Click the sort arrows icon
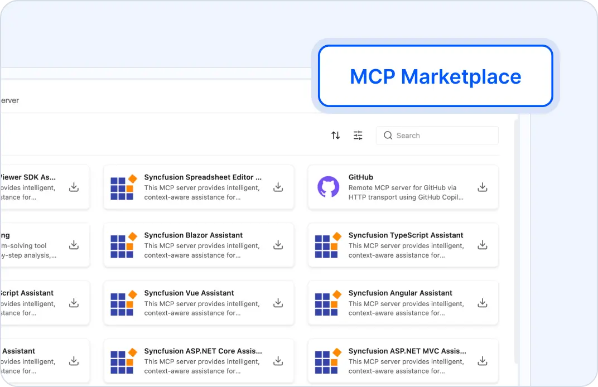The height and width of the screenshot is (387, 598). pos(336,136)
